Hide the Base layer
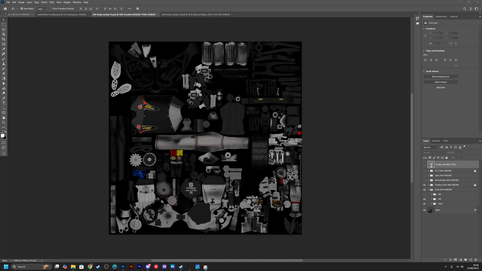The height and width of the screenshot is (271, 482). coord(424,210)
